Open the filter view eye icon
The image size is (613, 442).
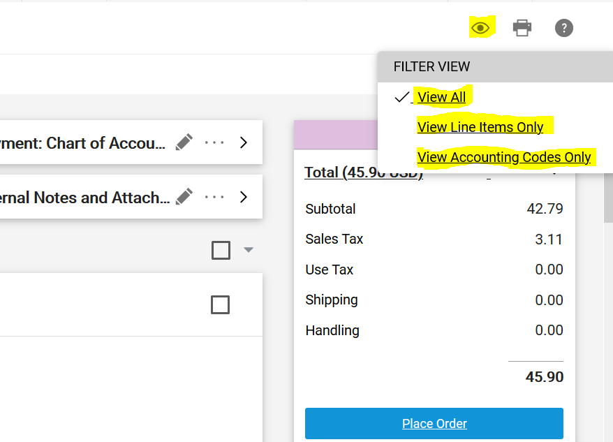480,28
